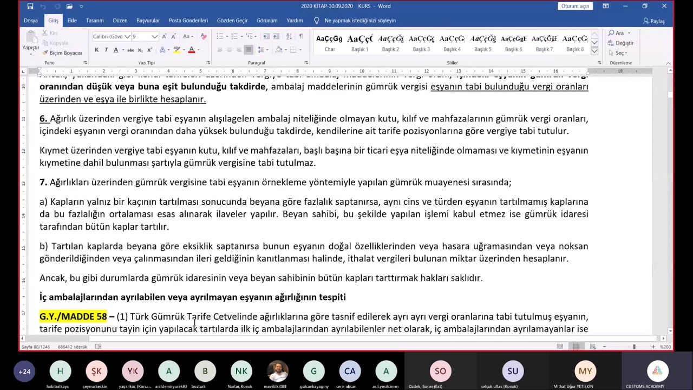Open the font name dropdown Calibri
The width and height of the screenshot is (693, 390).
(127, 36)
